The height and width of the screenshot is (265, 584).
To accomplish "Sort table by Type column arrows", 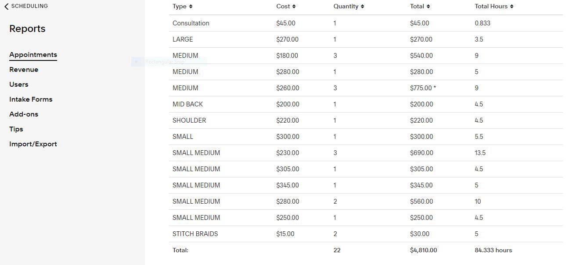I will click(191, 7).
